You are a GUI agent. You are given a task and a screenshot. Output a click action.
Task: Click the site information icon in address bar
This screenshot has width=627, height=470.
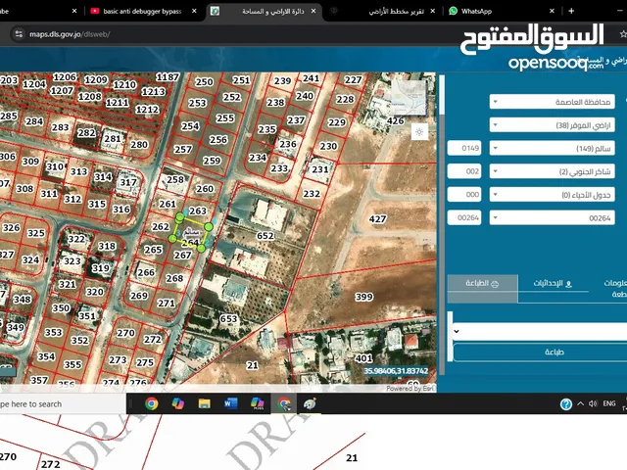point(19,34)
